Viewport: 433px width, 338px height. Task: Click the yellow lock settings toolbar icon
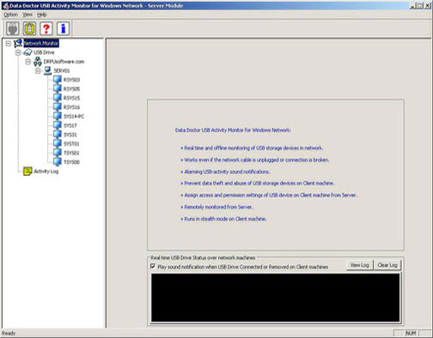(29, 28)
